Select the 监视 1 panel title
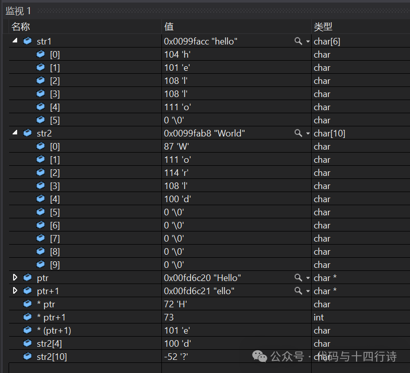 18,11
